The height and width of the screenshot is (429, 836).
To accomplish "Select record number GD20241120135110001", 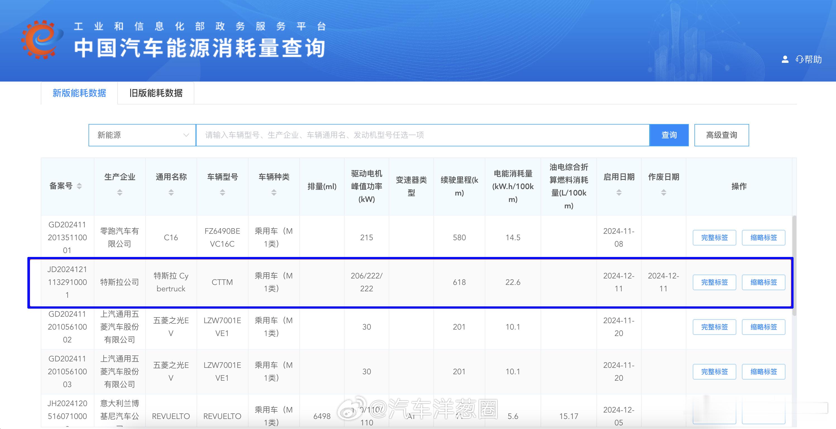I will (x=67, y=237).
